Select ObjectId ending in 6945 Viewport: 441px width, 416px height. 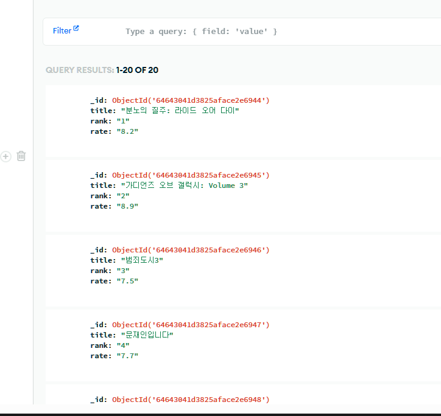click(x=191, y=175)
